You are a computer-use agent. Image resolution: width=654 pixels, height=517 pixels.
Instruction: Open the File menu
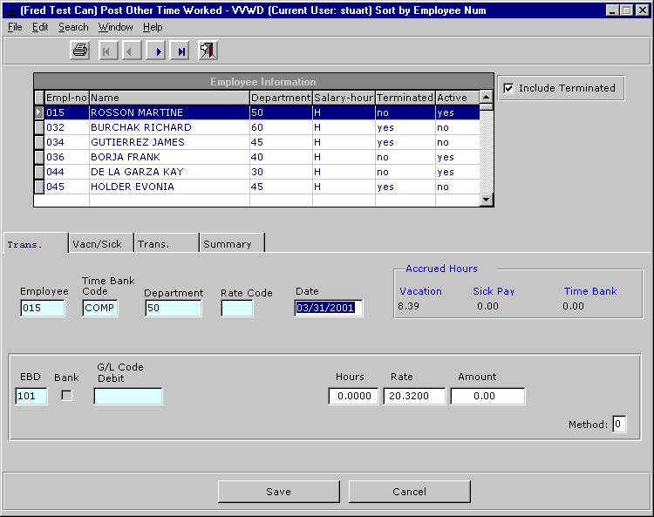pyautogui.click(x=15, y=27)
